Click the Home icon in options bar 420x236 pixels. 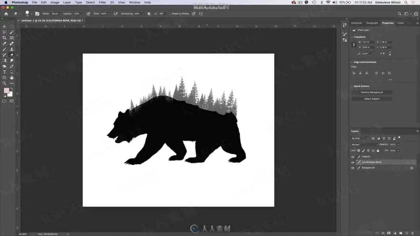pos(6,14)
